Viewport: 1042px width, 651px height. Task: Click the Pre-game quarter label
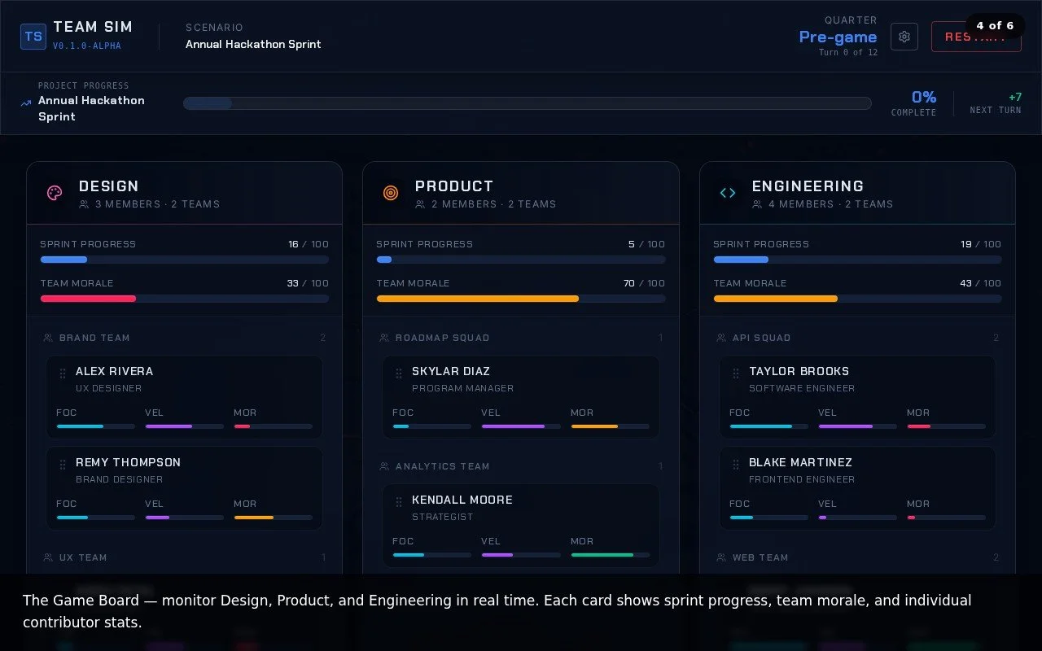coord(838,37)
